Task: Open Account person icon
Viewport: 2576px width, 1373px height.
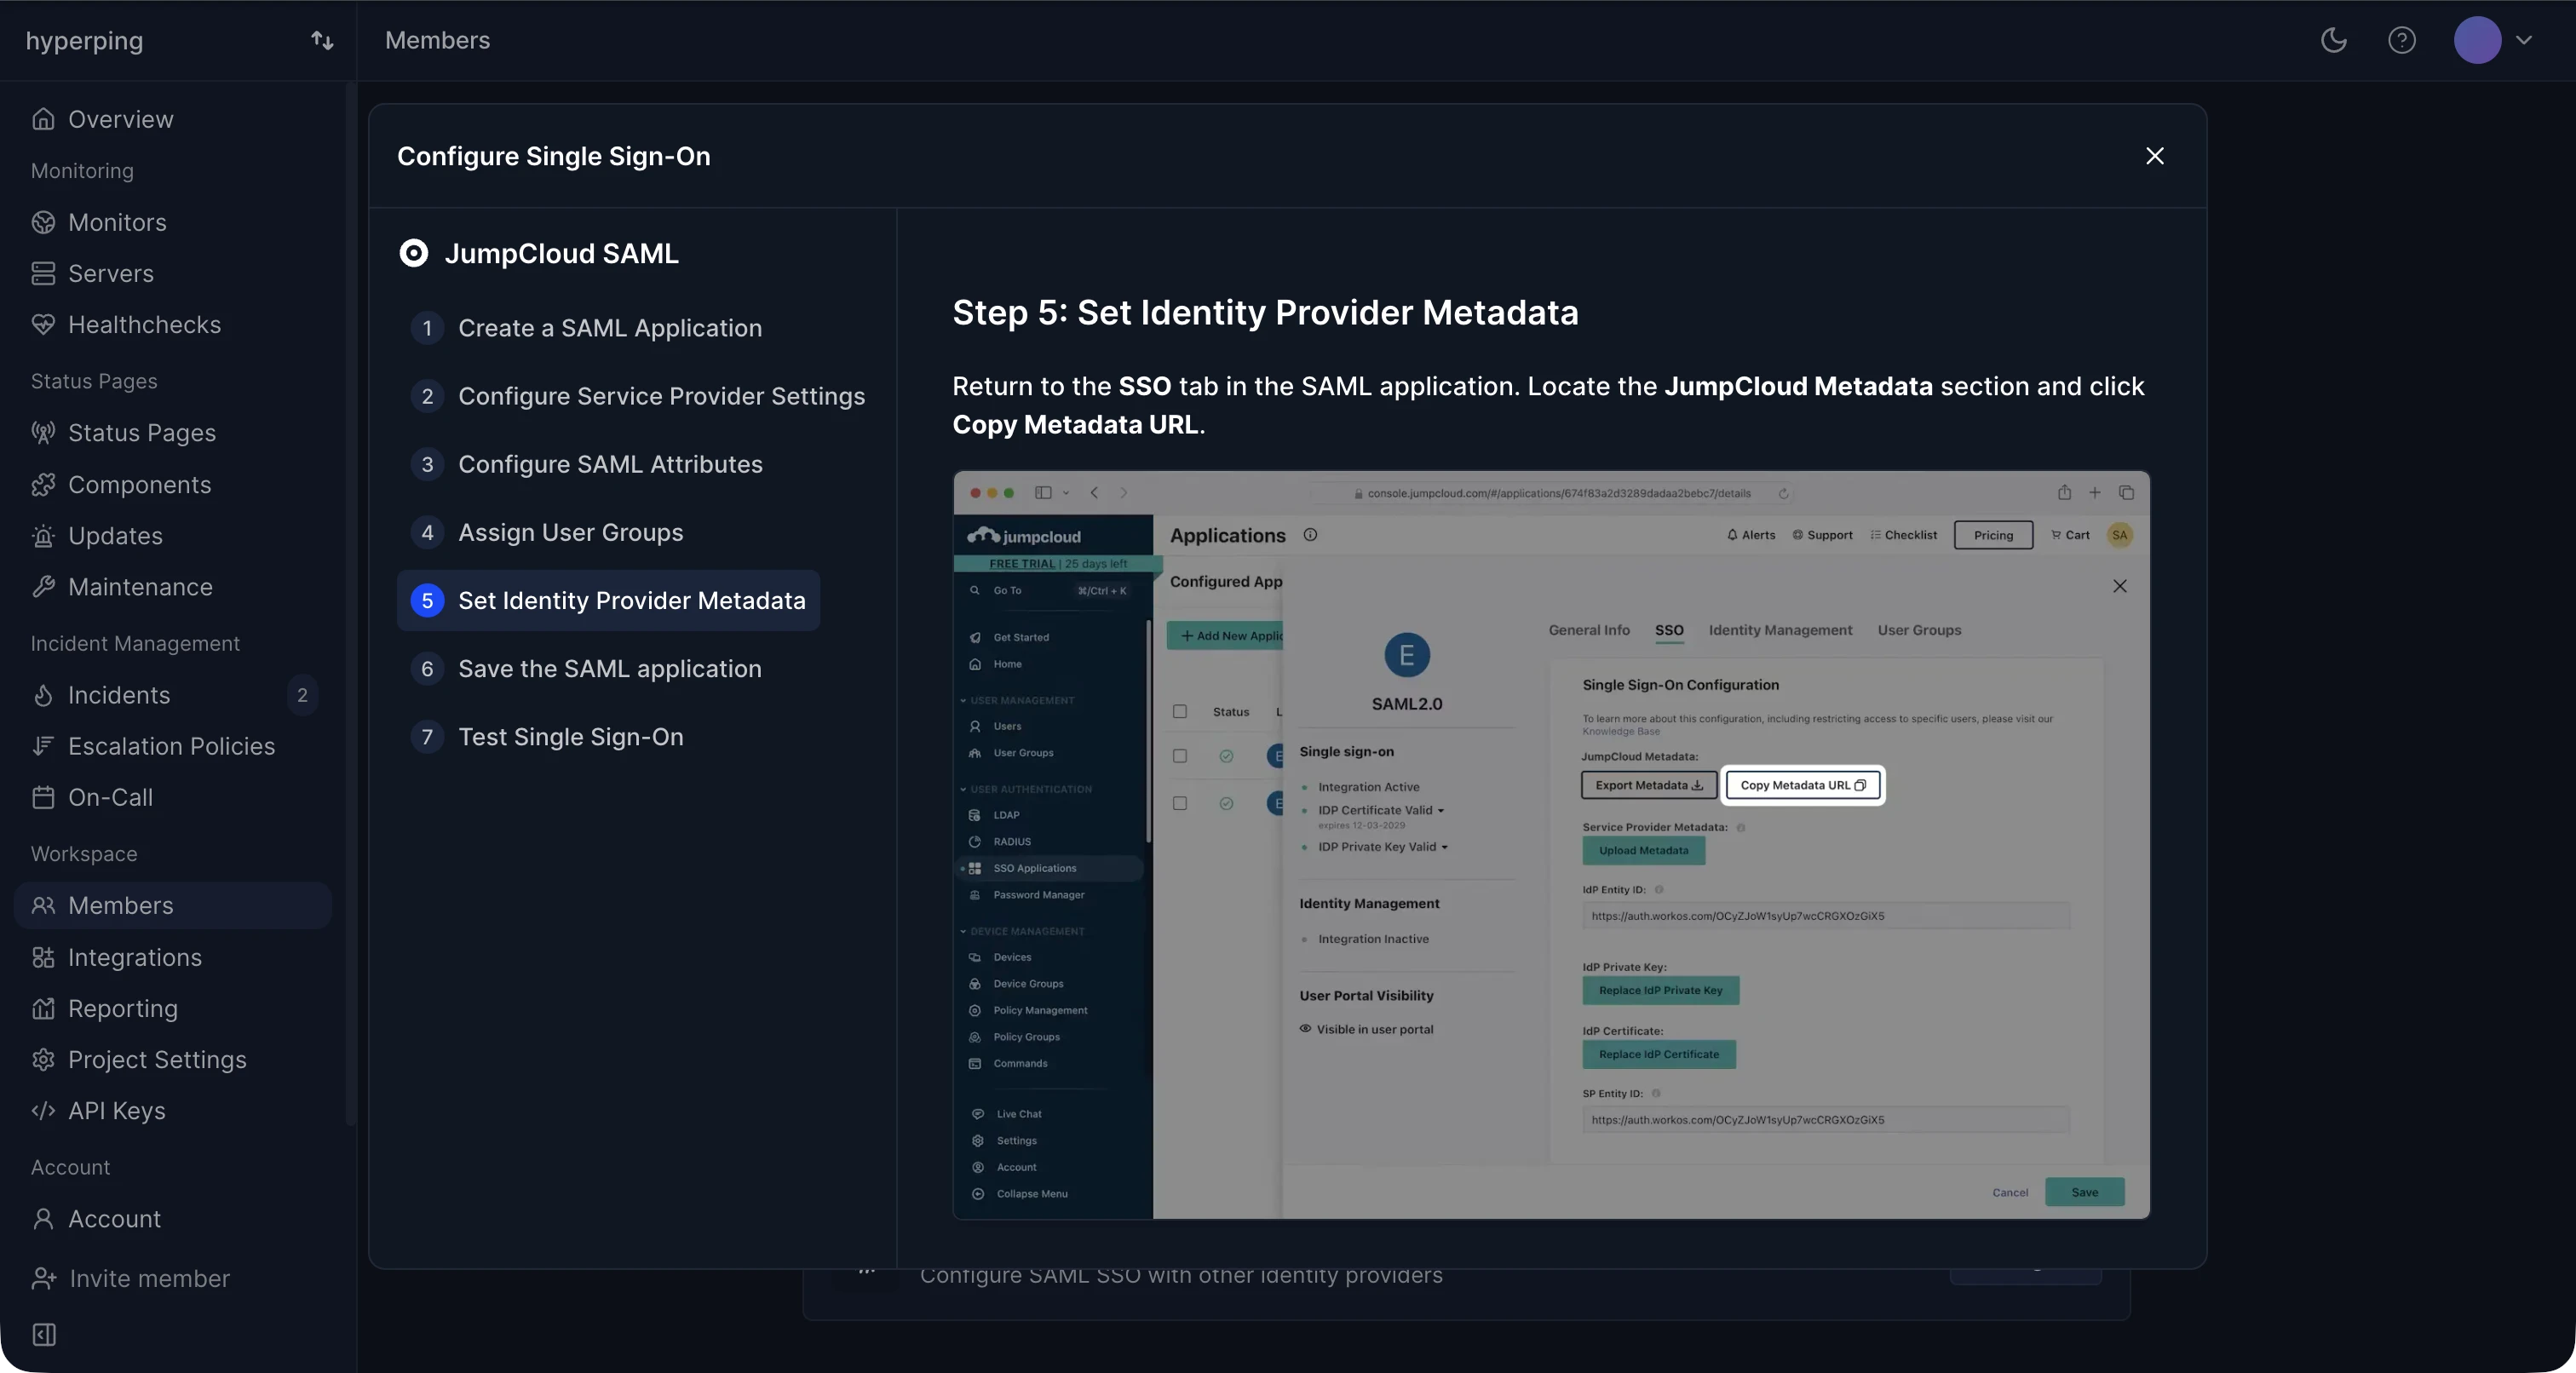Action: coord(43,1218)
